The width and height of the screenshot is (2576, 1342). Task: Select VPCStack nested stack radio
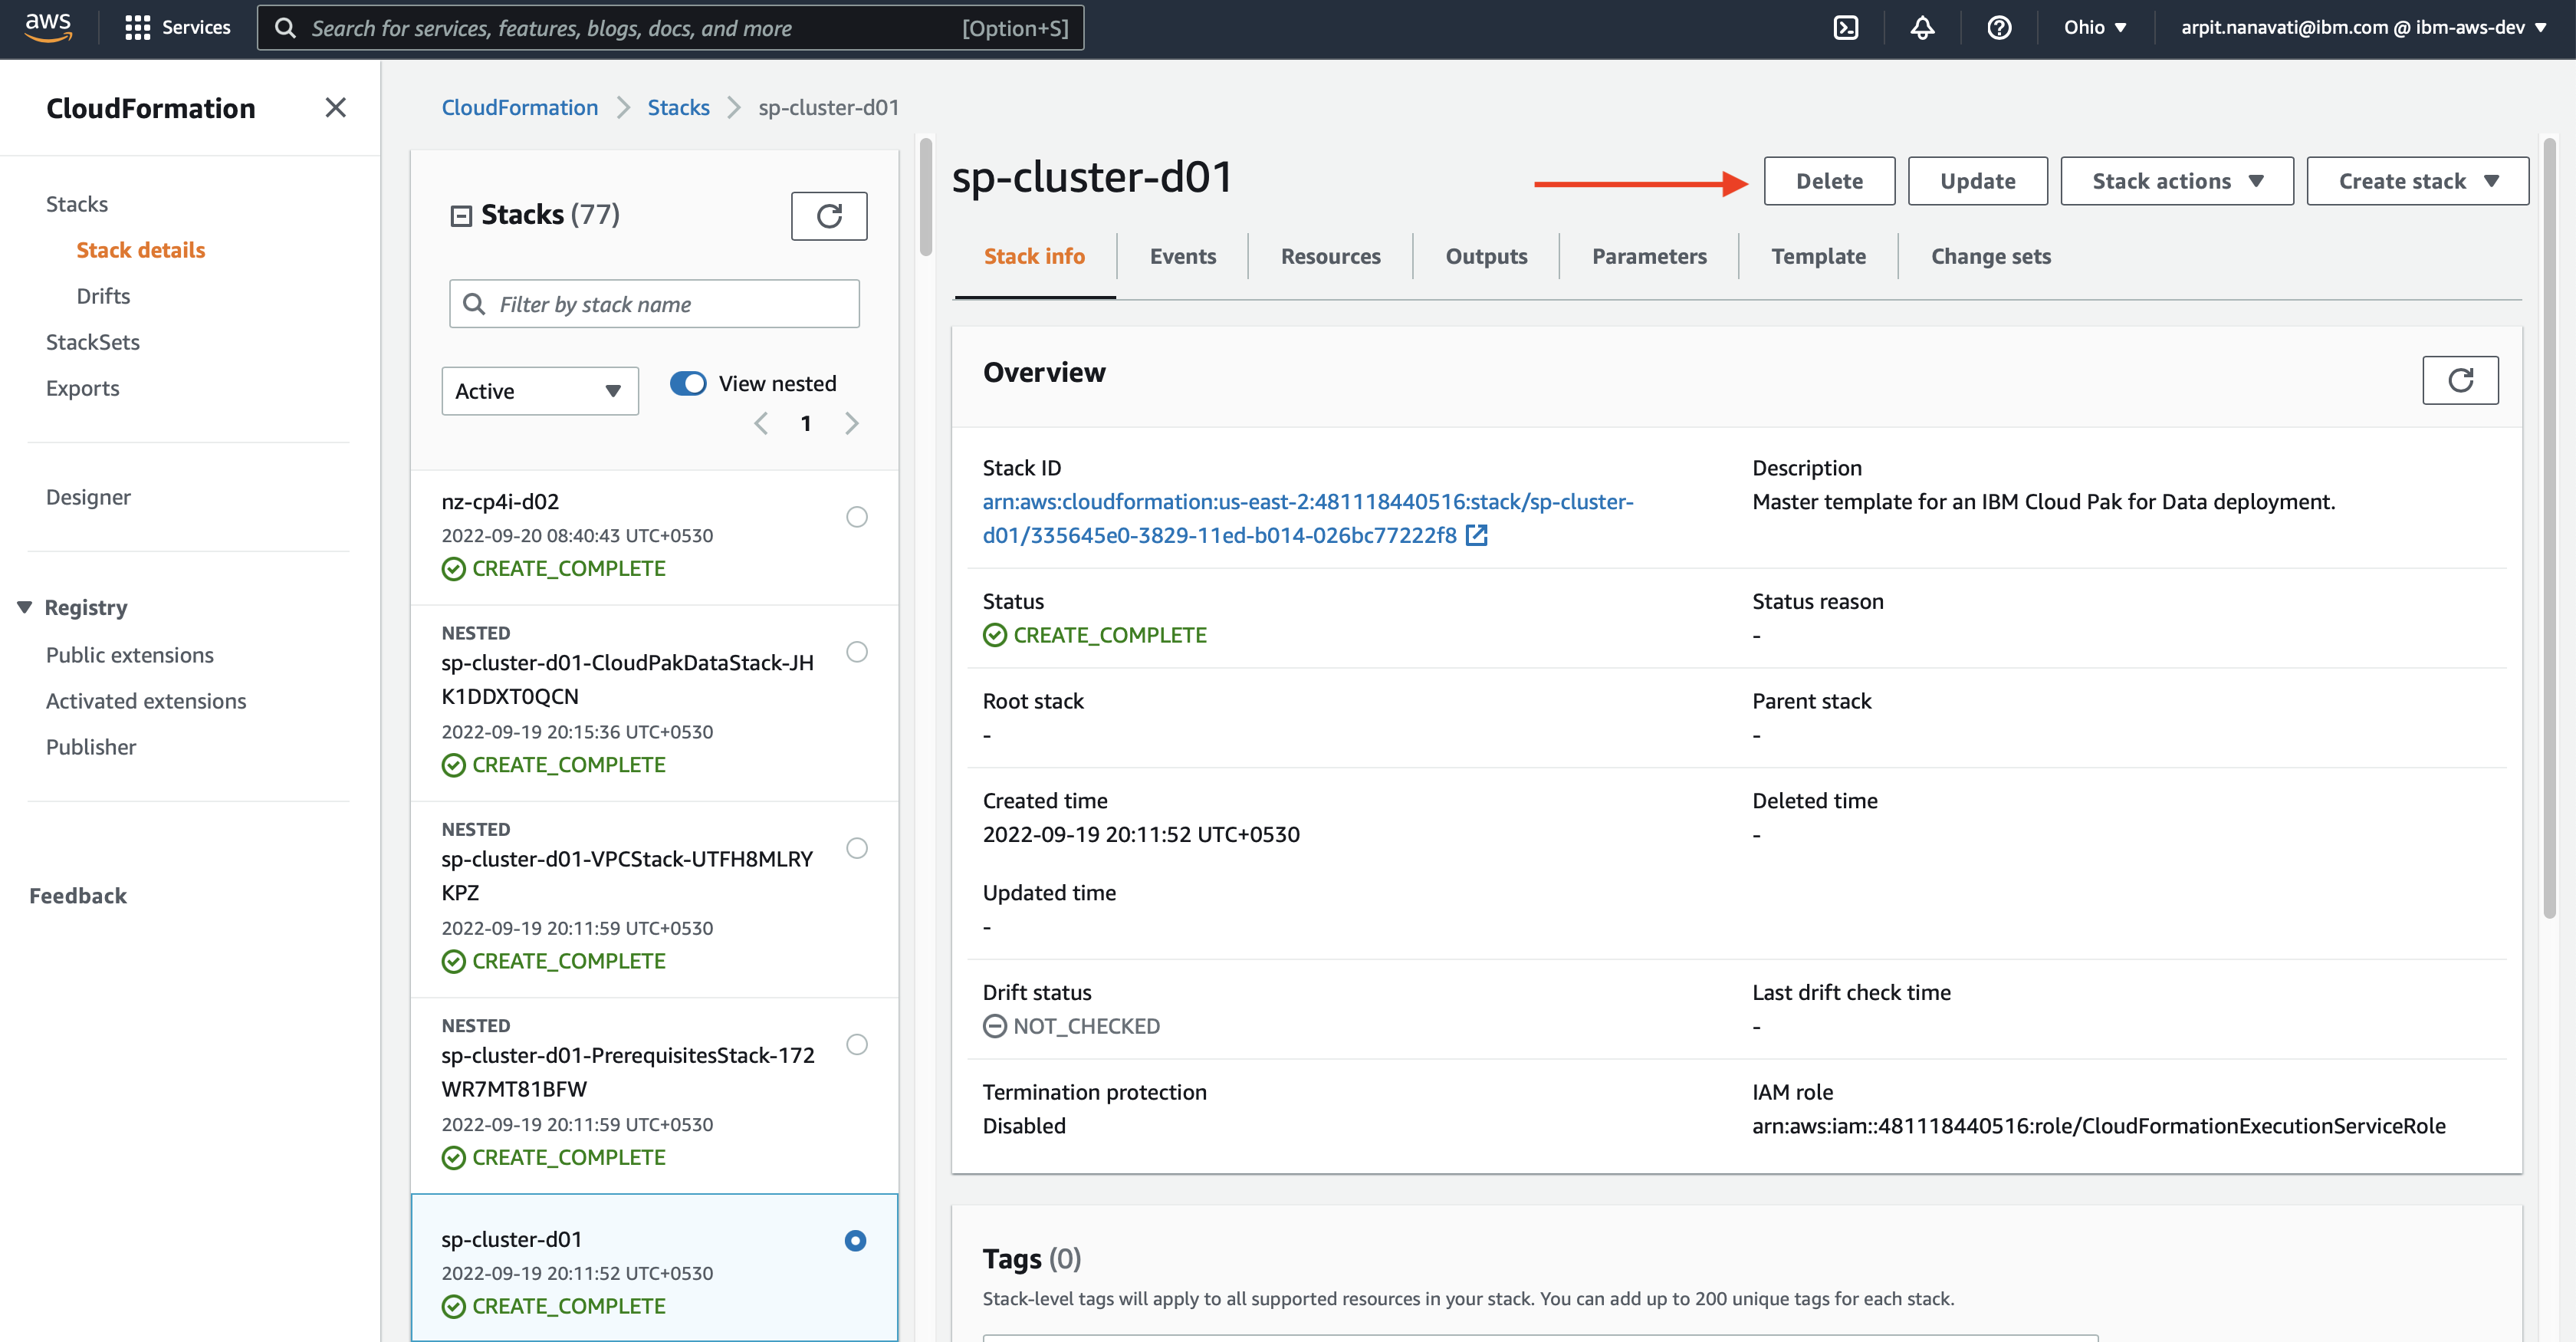coord(857,848)
